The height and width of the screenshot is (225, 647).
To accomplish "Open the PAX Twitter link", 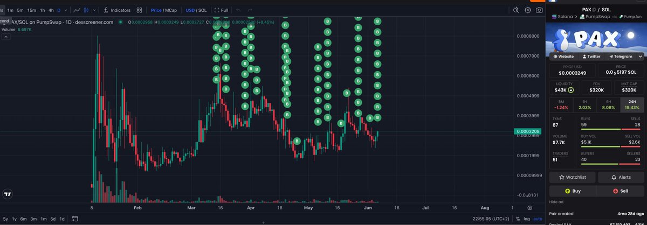I will pyautogui.click(x=591, y=56).
